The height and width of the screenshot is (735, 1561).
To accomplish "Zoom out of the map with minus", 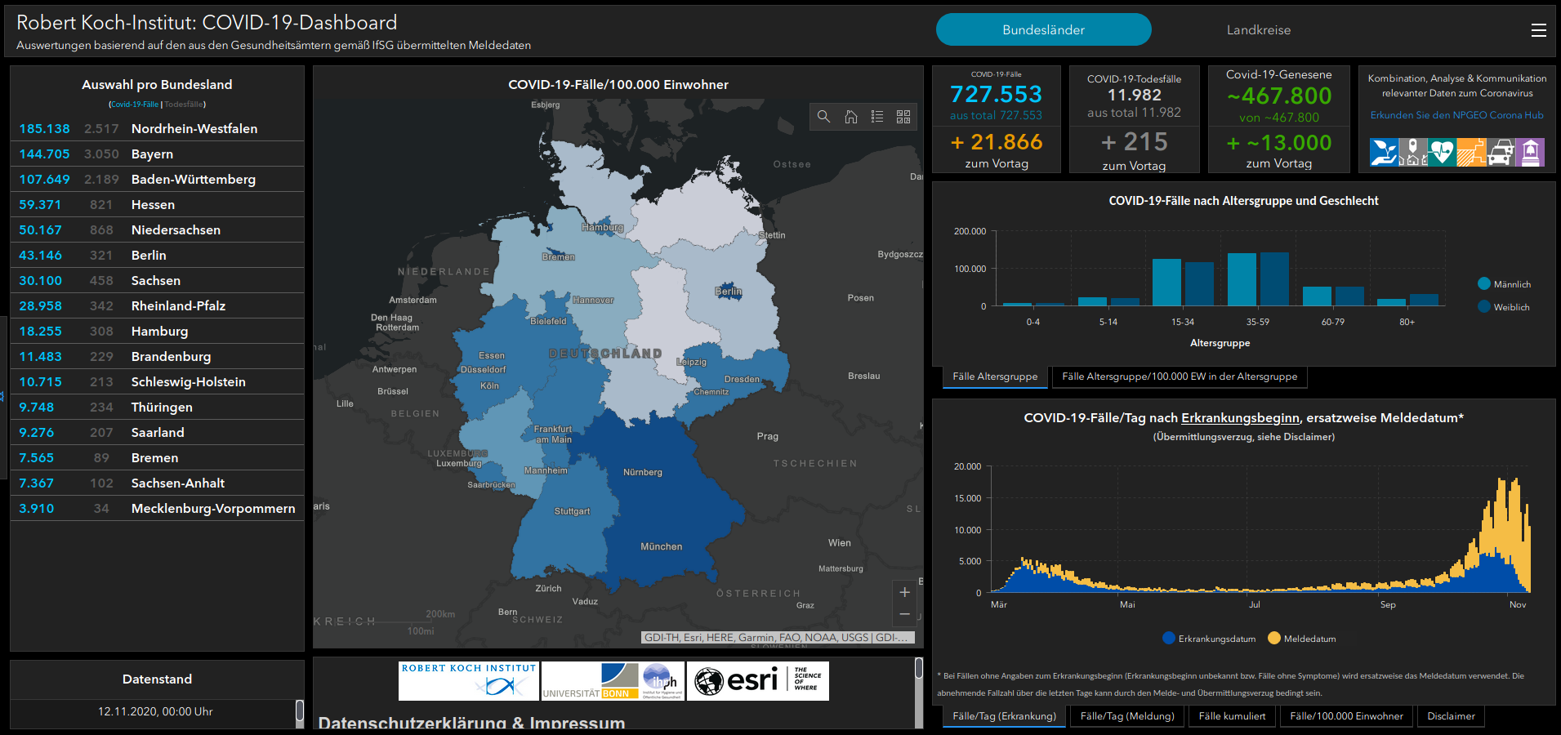I will coord(904,614).
